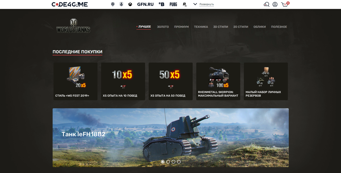Select the third carousel slide dot
The width and height of the screenshot is (341, 173).
(173, 162)
